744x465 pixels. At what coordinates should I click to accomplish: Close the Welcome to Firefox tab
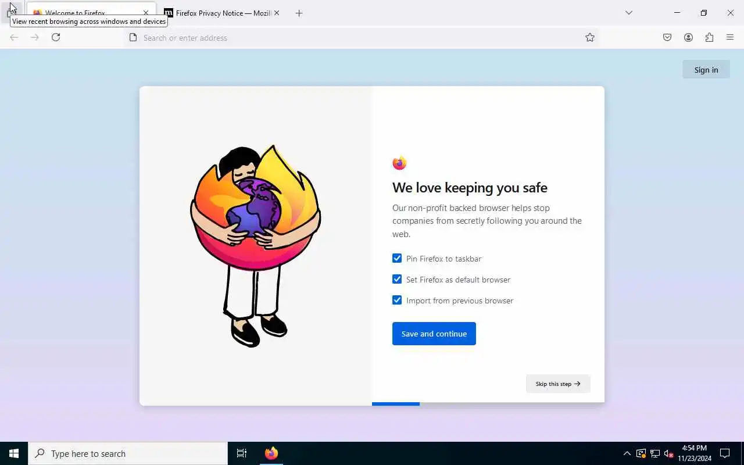(x=146, y=13)
